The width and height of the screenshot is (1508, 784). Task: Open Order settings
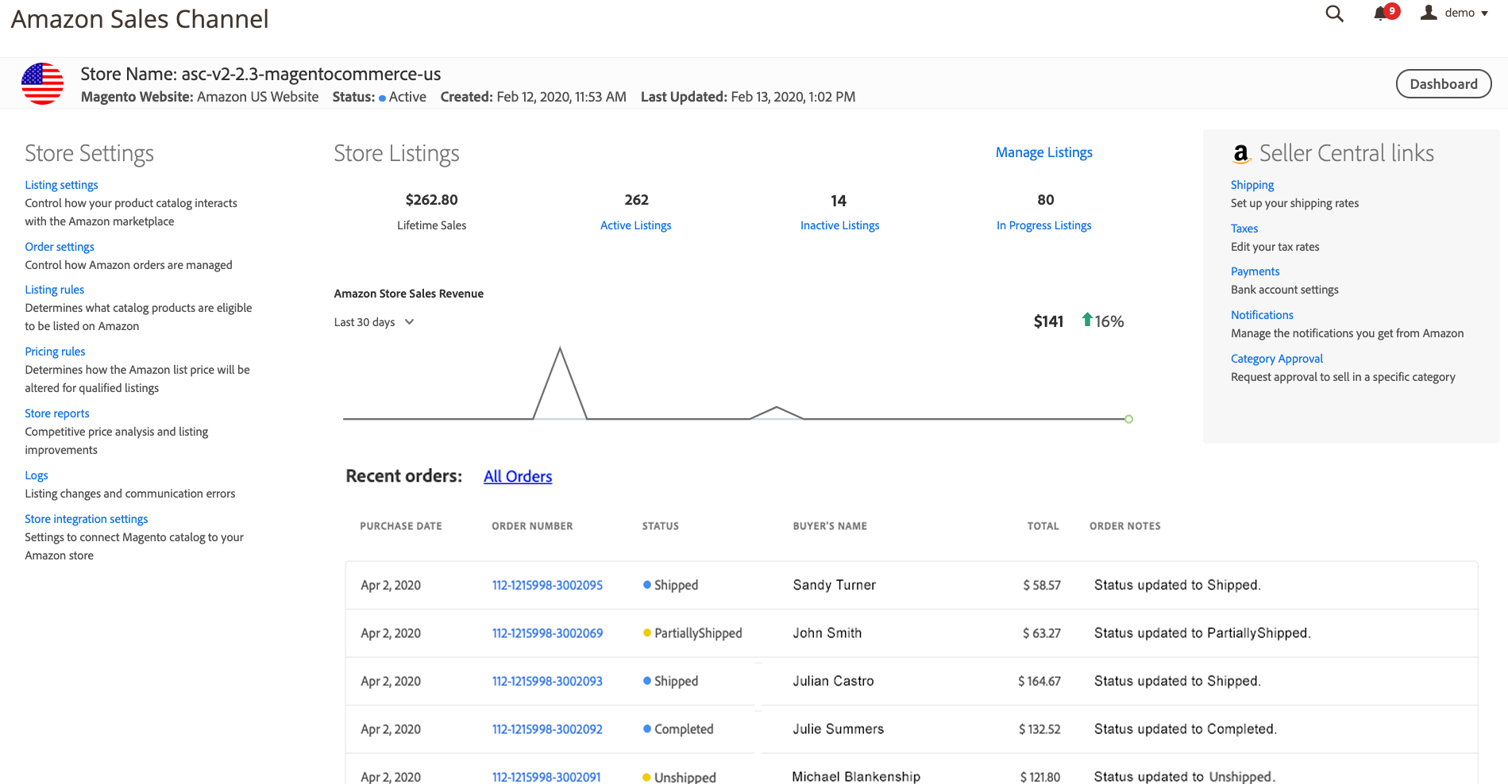pyautogui.click(x=60, y=247)
